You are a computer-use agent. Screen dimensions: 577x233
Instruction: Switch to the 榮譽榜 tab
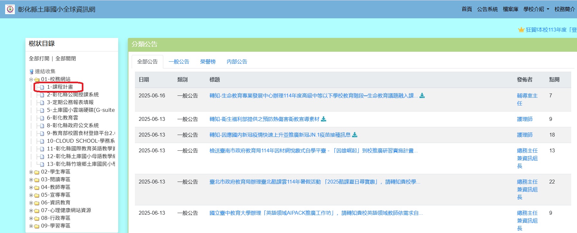click(208, 62)
